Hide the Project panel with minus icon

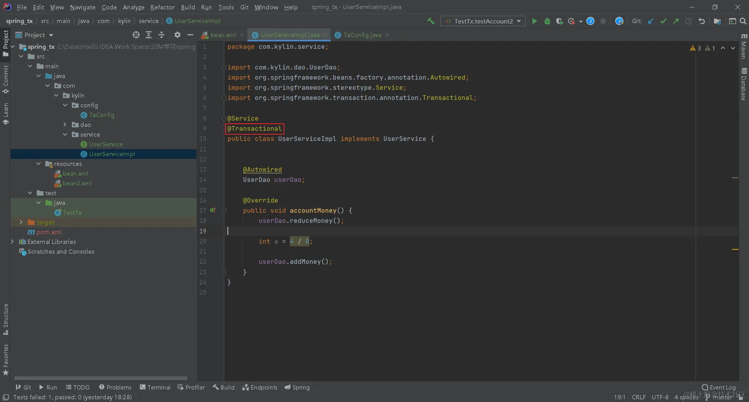[190, 35]
